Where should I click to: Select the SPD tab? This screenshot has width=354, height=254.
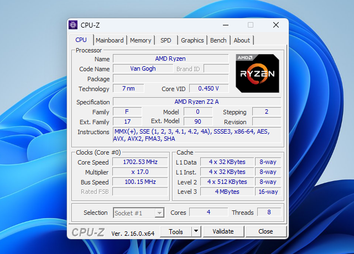click(x=166, y=40)
